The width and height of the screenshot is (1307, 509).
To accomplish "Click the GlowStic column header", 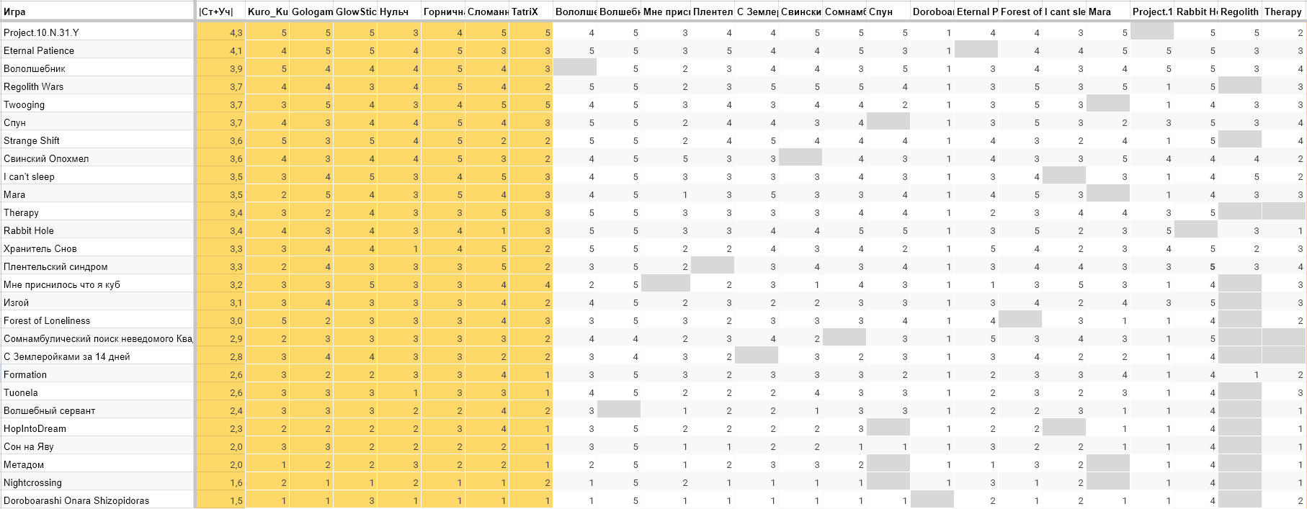I will [356, 12].
